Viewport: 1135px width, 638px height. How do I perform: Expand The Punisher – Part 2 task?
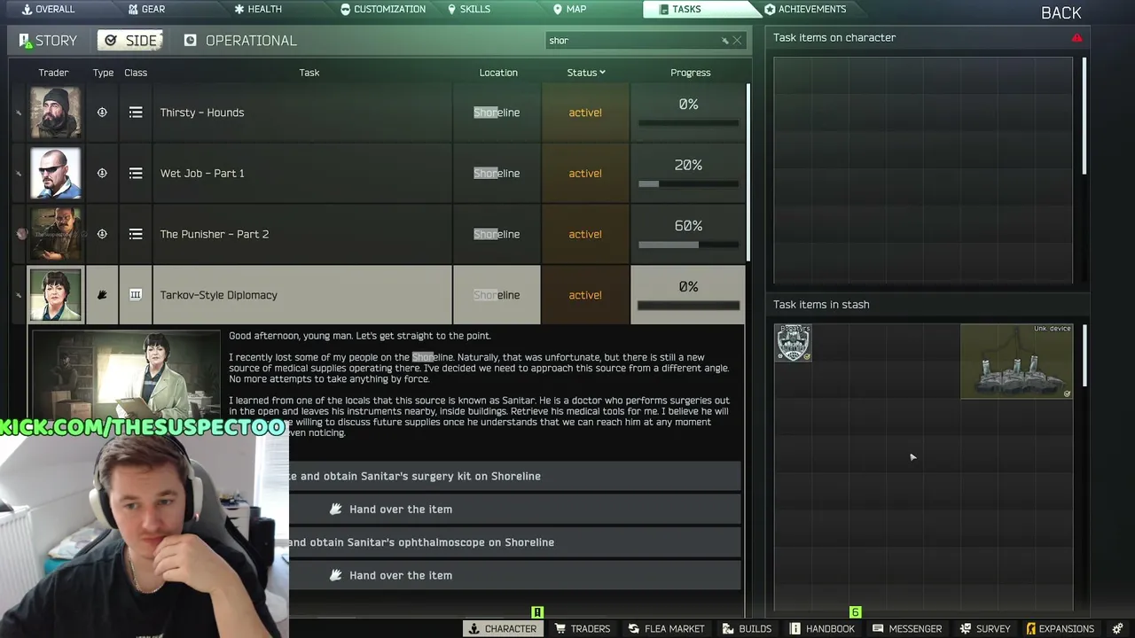(x=302, y=234)
